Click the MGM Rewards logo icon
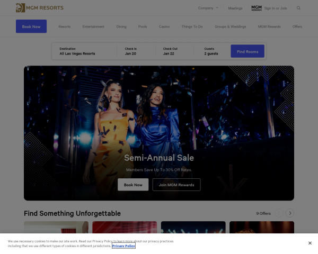This screenshot has width=318, height=254. tap(257, 8)
